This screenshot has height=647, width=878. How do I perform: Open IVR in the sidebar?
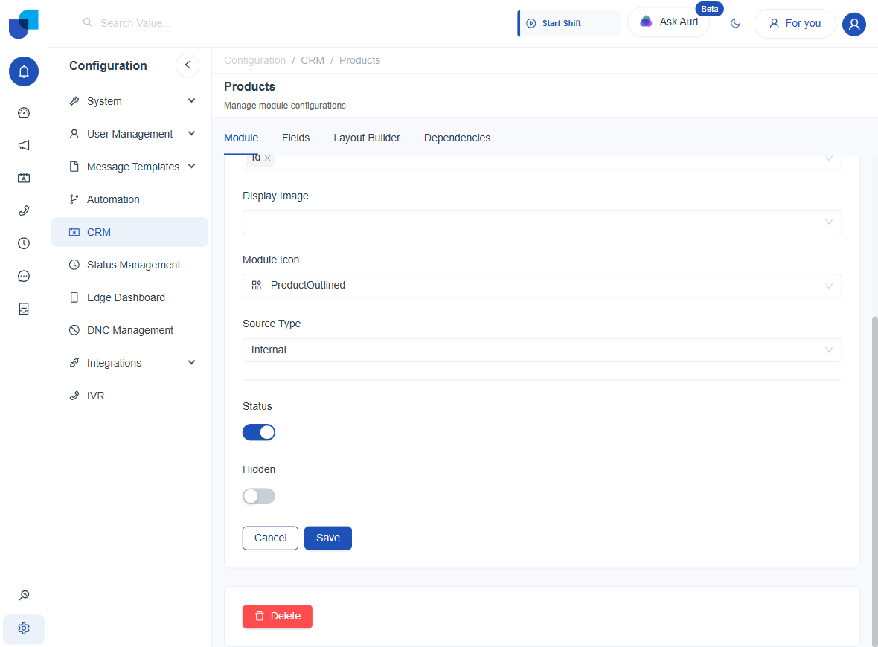tap(130, 396)
